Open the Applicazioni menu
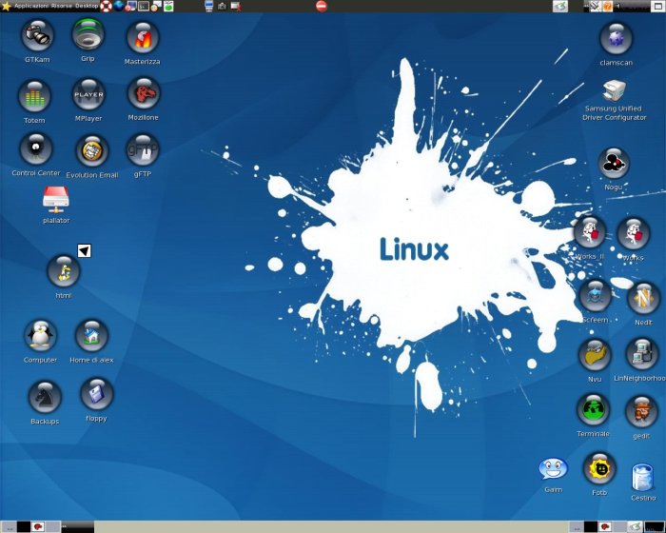Viewport: 666px width, 533px height. pos(31,6)
